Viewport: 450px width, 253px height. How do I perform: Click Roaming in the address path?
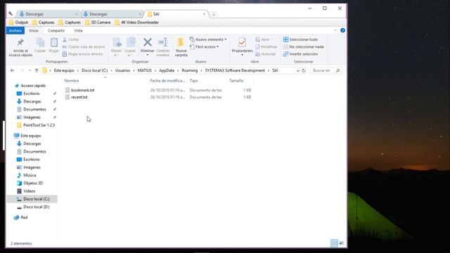189,70
